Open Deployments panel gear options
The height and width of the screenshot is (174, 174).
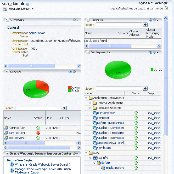(x=156, y=52)
